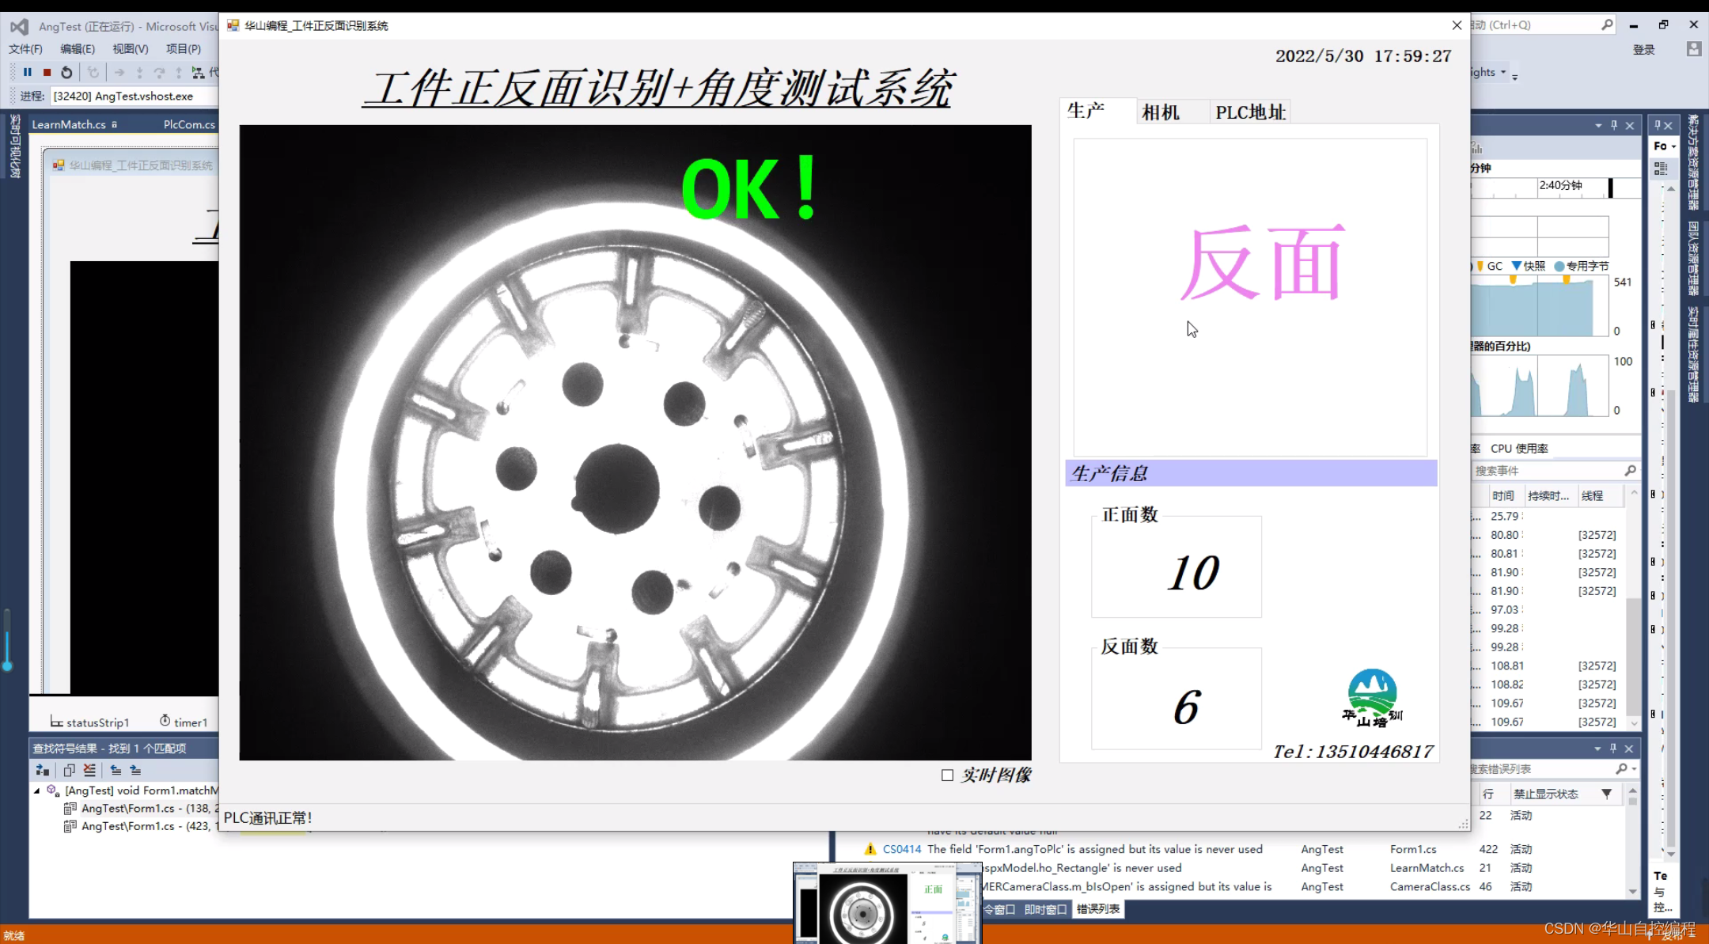Click the restart debugging icon
Image resolution: width=1709 pixels, height=944 pixels.
(x=66, y=72)
